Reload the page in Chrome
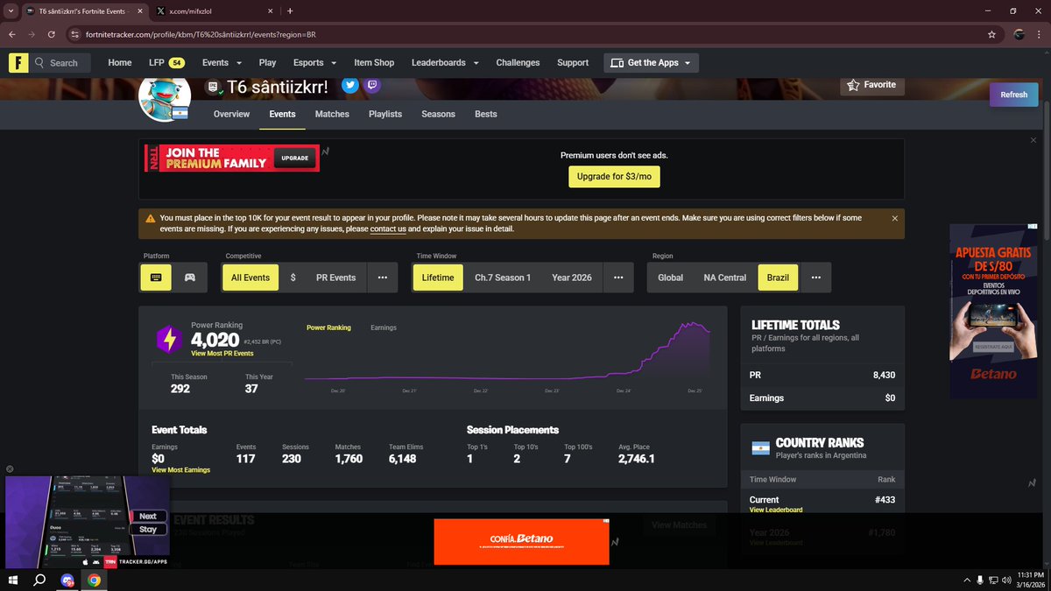The image size is (1051, 591). [x=53, y=34]
